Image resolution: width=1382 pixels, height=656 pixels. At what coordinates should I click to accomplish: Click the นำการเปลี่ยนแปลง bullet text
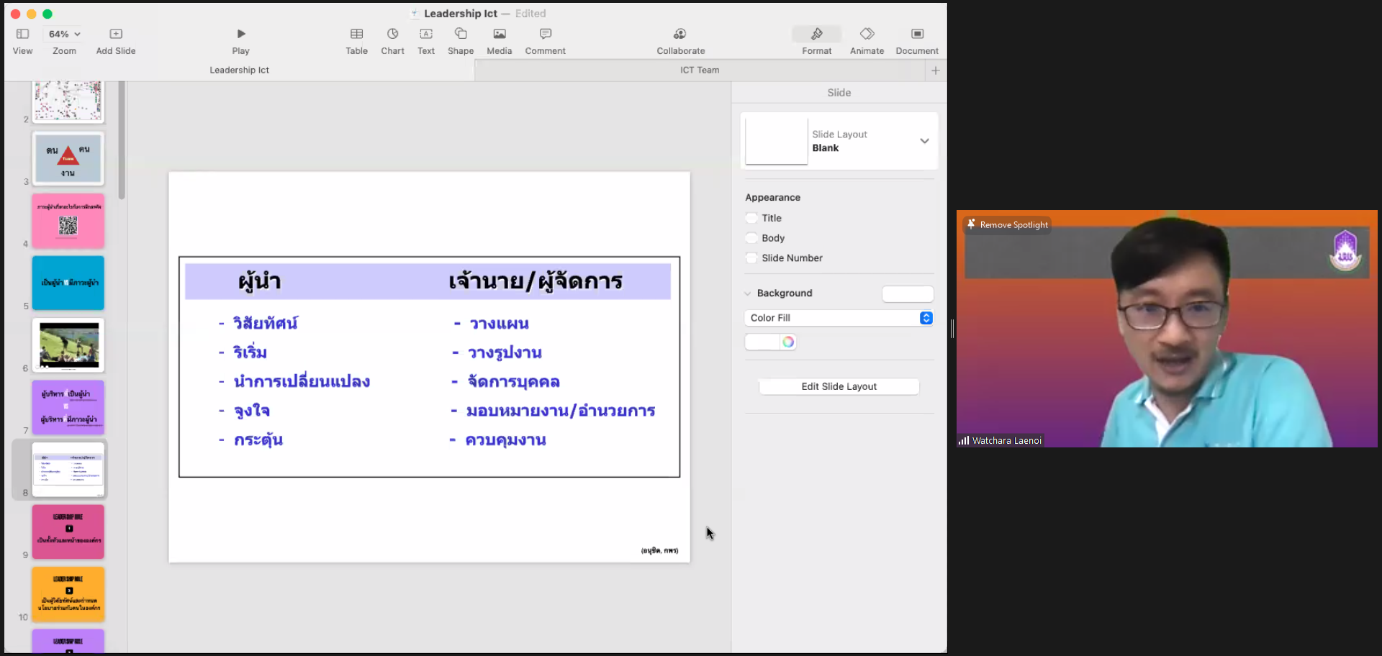point(302,381)
